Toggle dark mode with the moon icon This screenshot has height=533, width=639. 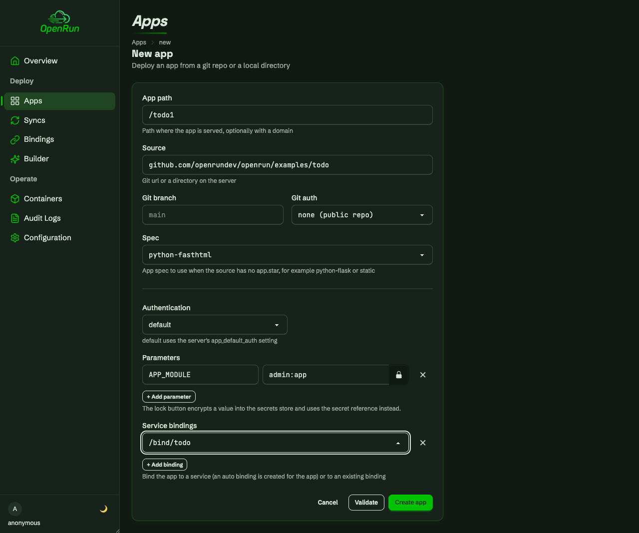coord(103,509)
